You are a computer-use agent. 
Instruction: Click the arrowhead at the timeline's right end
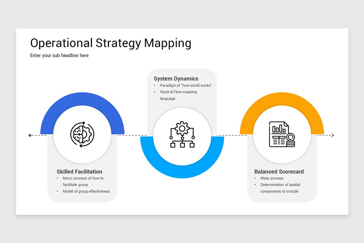(332, 135)
